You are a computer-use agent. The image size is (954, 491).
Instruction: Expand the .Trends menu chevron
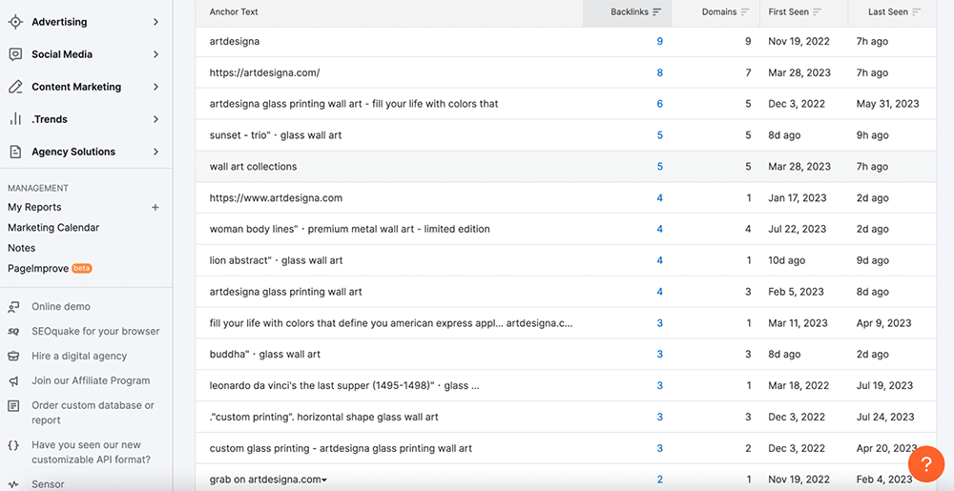point(156,119)
